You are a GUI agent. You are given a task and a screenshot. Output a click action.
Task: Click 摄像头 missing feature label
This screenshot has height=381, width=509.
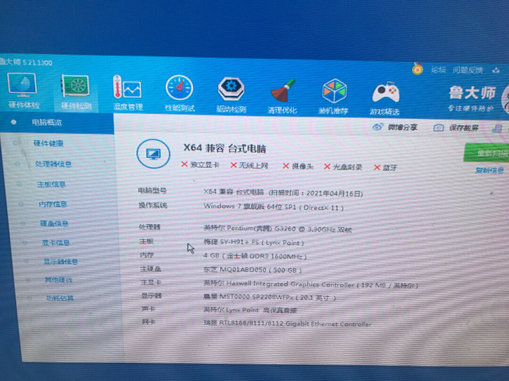(302, 166)
